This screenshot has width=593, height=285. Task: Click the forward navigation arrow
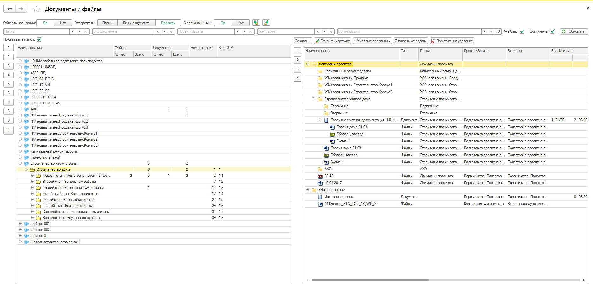pos(21,9)
